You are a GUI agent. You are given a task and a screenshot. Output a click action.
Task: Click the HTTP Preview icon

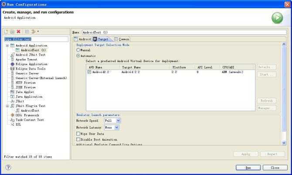[x=12, y=83]
